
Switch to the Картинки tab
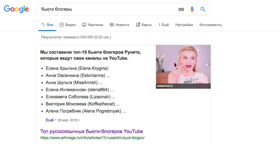(93, 25)
